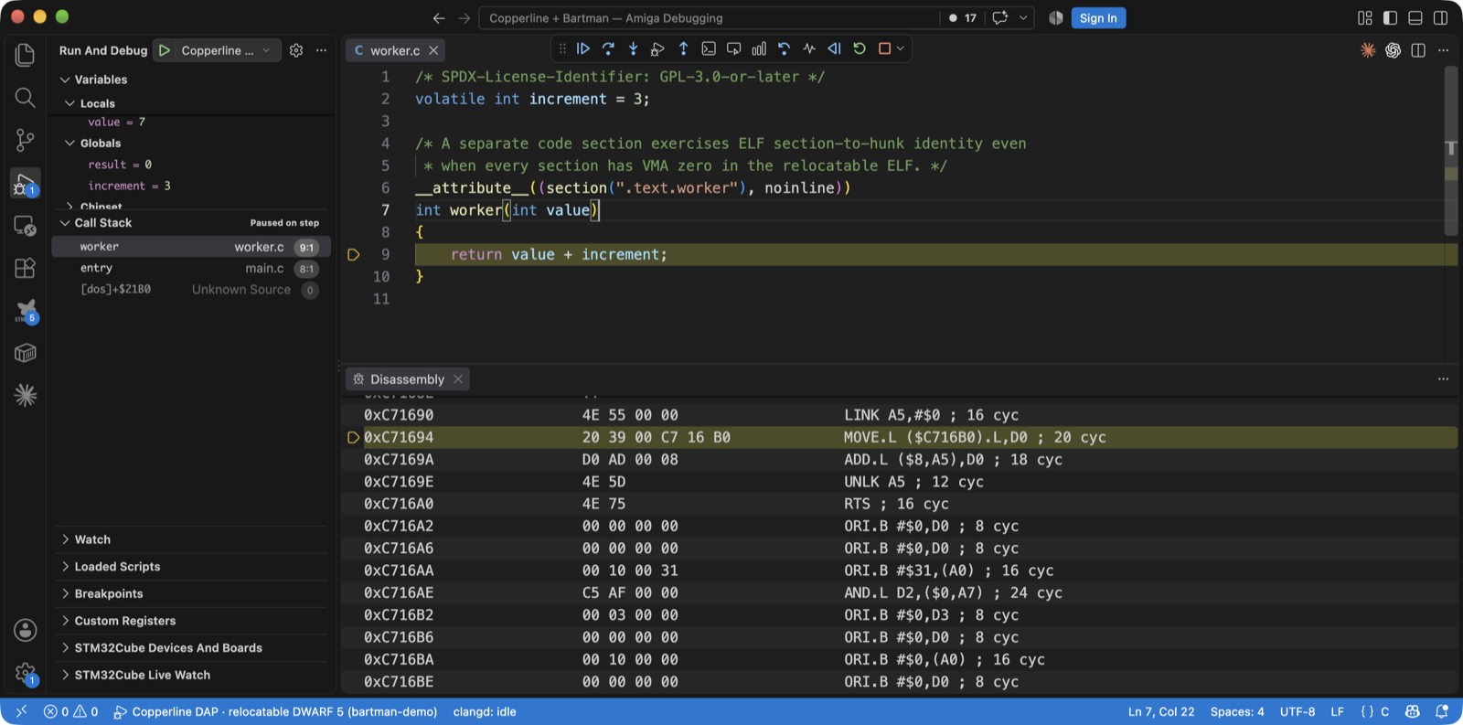Expand the Watch section
The height and width of the screenshot is (725, 1463).
[x=192, y=539]
